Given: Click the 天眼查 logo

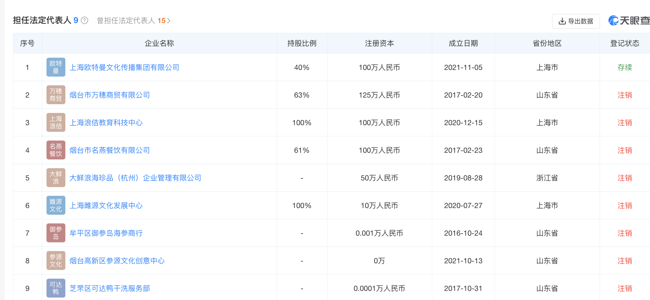Looking at the screenshot, I should (x=629, y=21).
